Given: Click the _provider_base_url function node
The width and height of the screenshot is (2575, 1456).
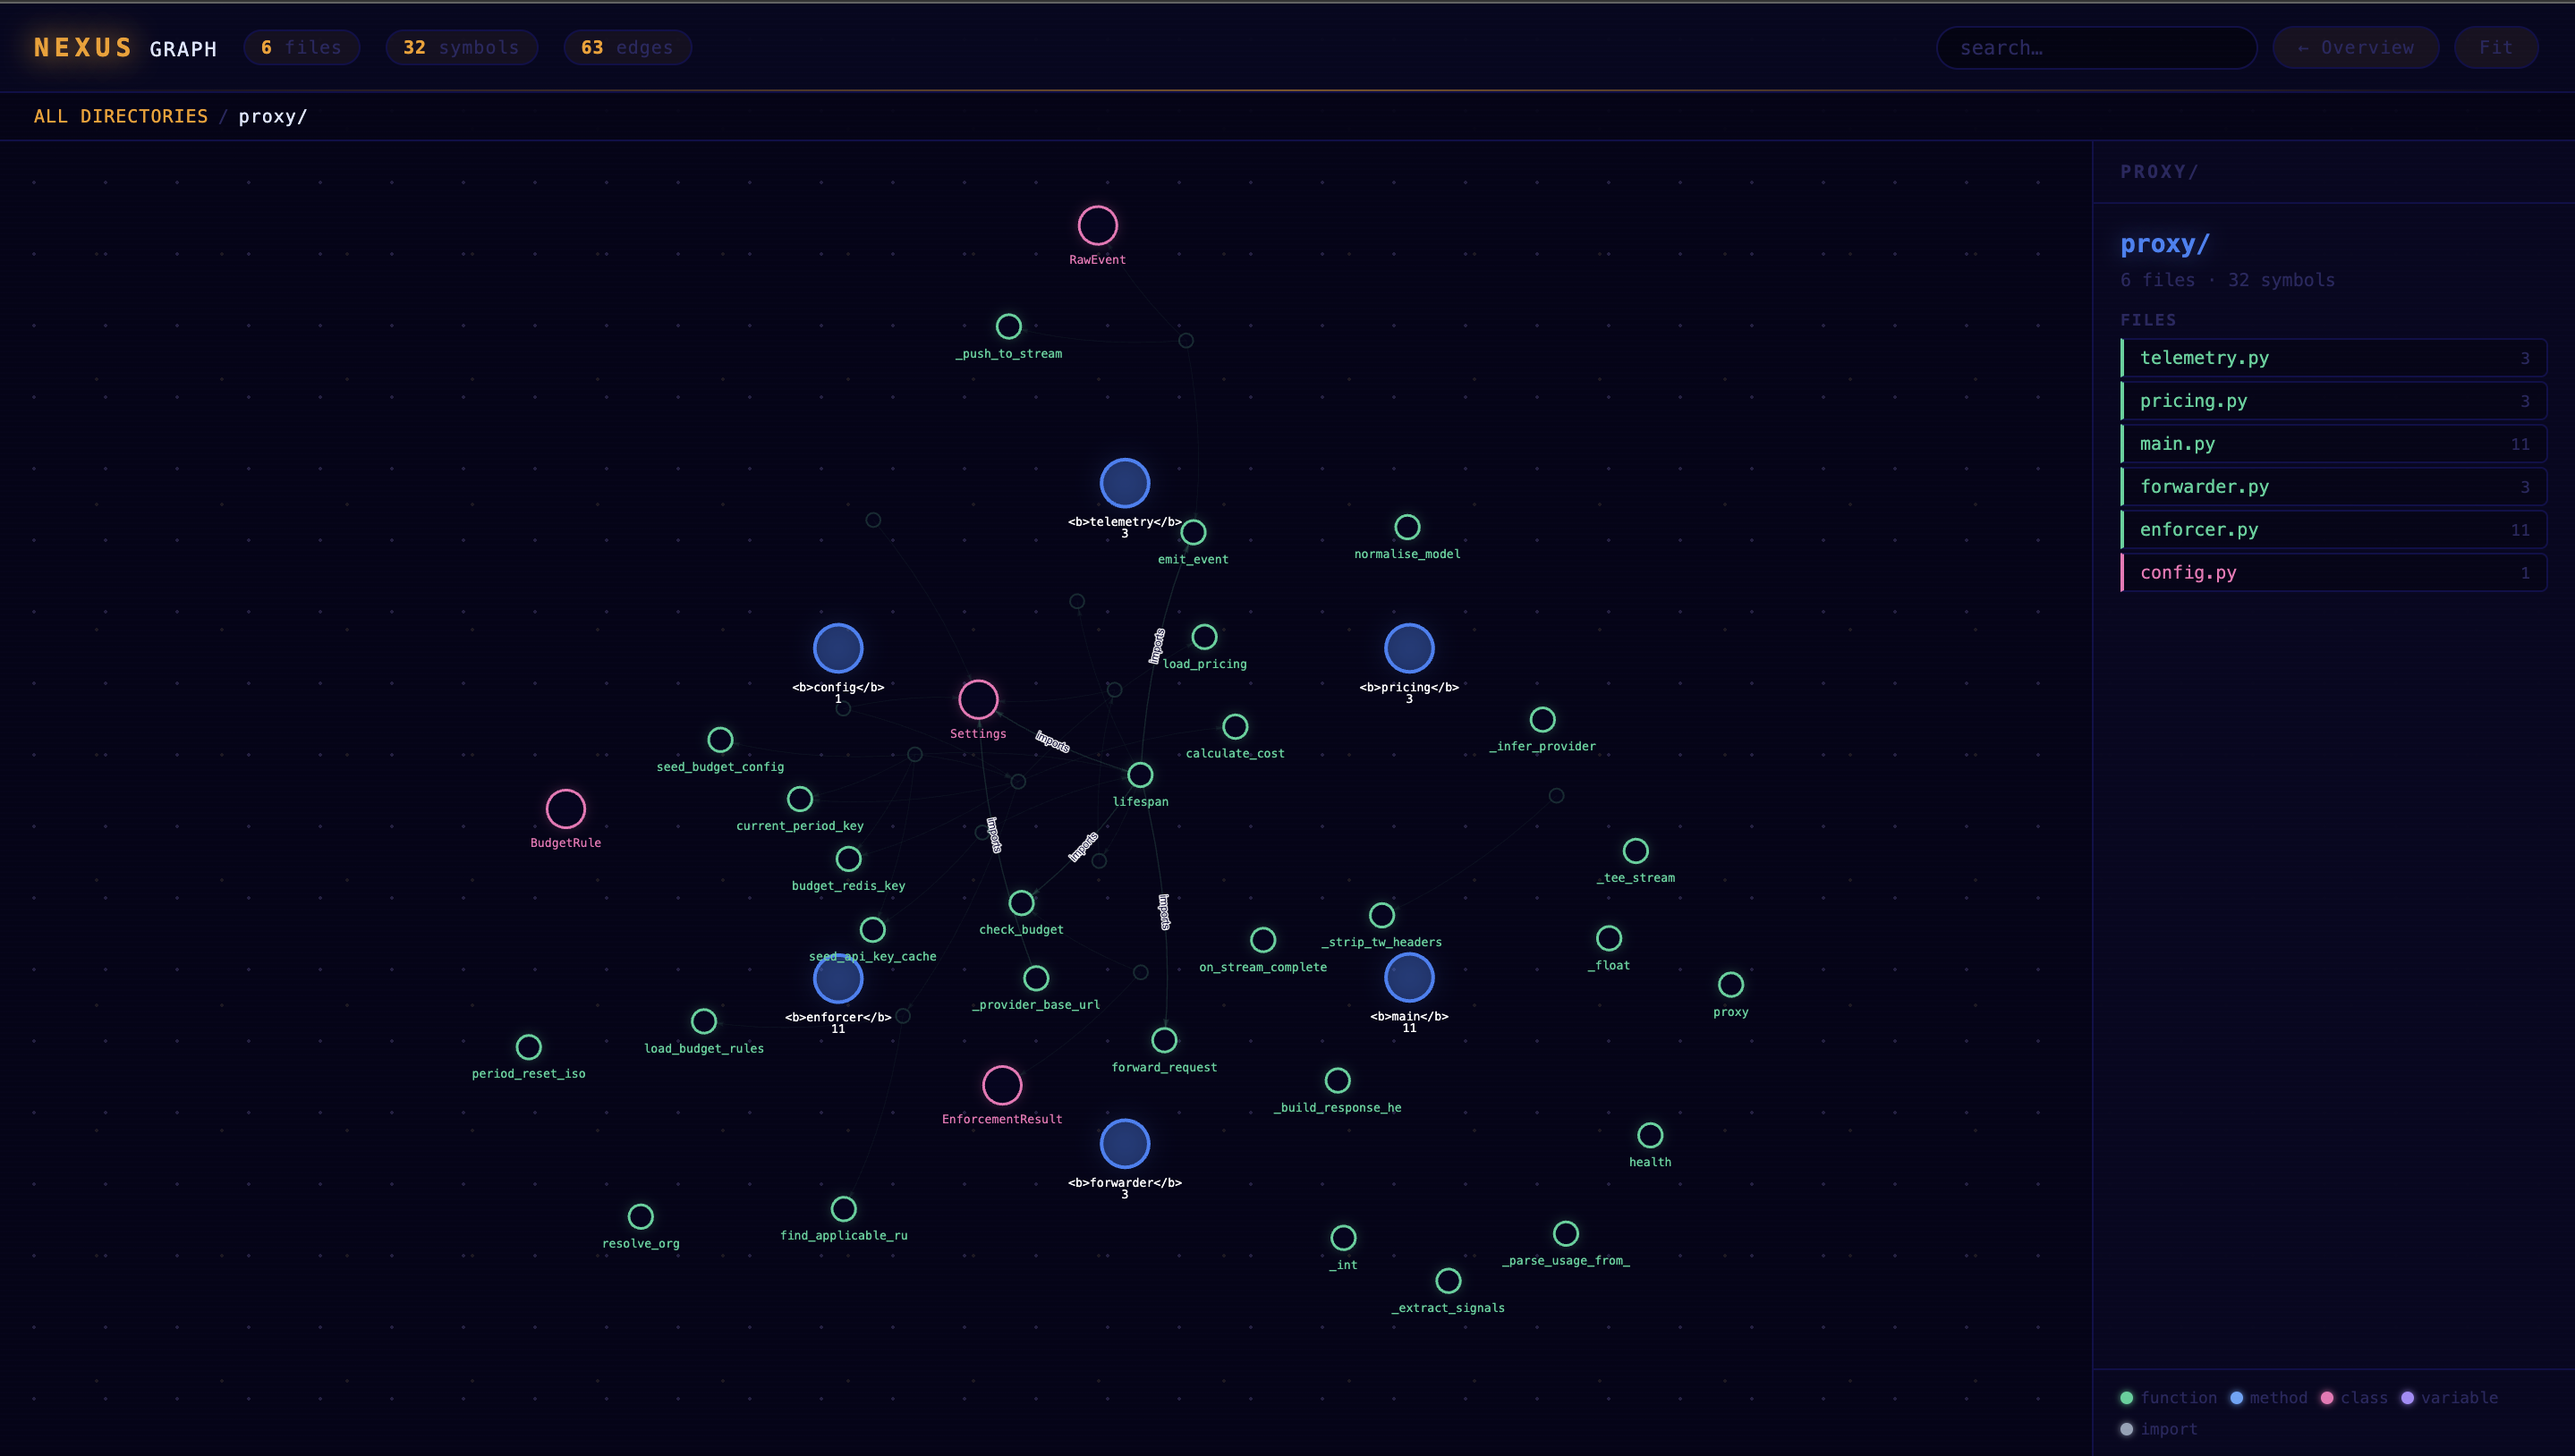Looking at the screenshot, I should tap(1036, 978).
